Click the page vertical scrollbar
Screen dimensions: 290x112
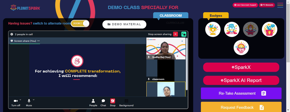click(288, 33)
